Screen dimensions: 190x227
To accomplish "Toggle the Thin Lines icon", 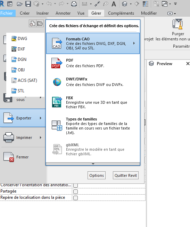I will (145, 4).
